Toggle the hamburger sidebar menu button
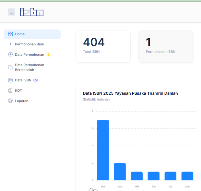 (x=11, y=12)
